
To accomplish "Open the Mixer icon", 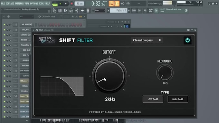I will (x=77, y=11).
